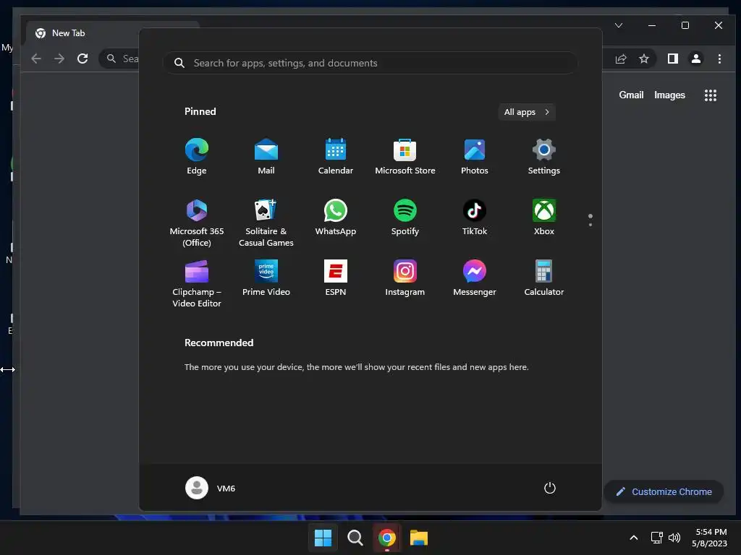Screen dimensions: 741x555
Task: Open the Gmail link in Chrome
Action: [x=631, y=95]
